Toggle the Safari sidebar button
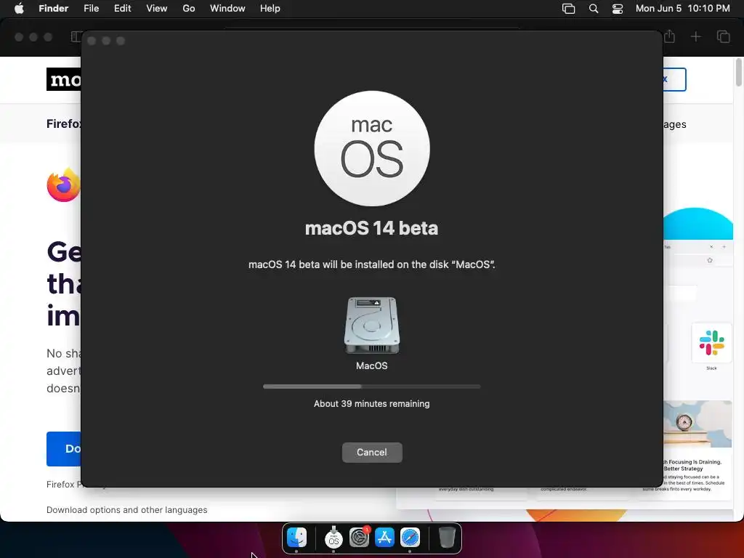The image size is (744, 558). [76, 36]
